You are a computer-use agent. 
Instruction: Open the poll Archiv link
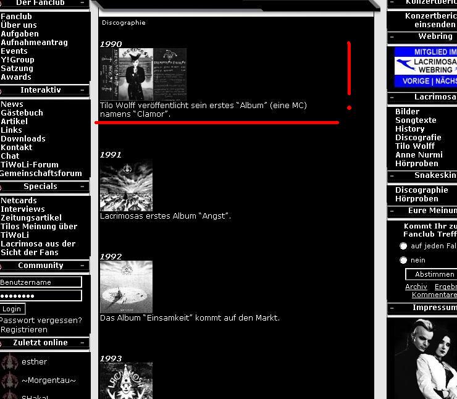point(416,287)
